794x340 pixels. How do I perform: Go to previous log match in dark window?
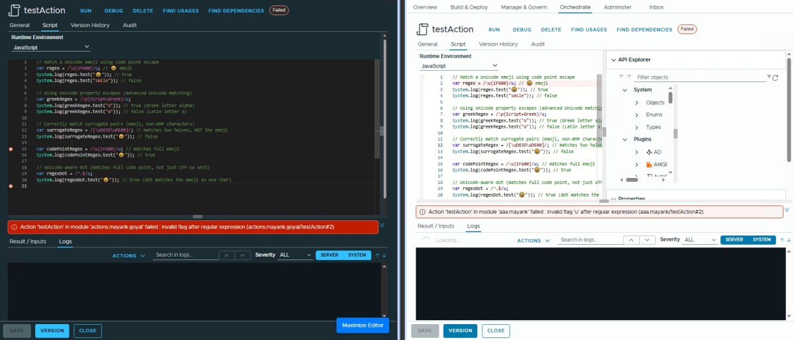click(x=227, y=255)
